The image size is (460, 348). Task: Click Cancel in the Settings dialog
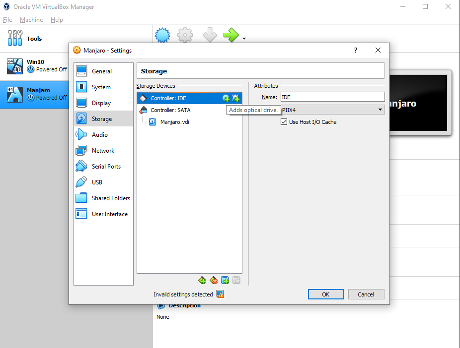(x=366, y=294)
